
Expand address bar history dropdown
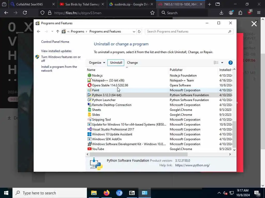134,31
